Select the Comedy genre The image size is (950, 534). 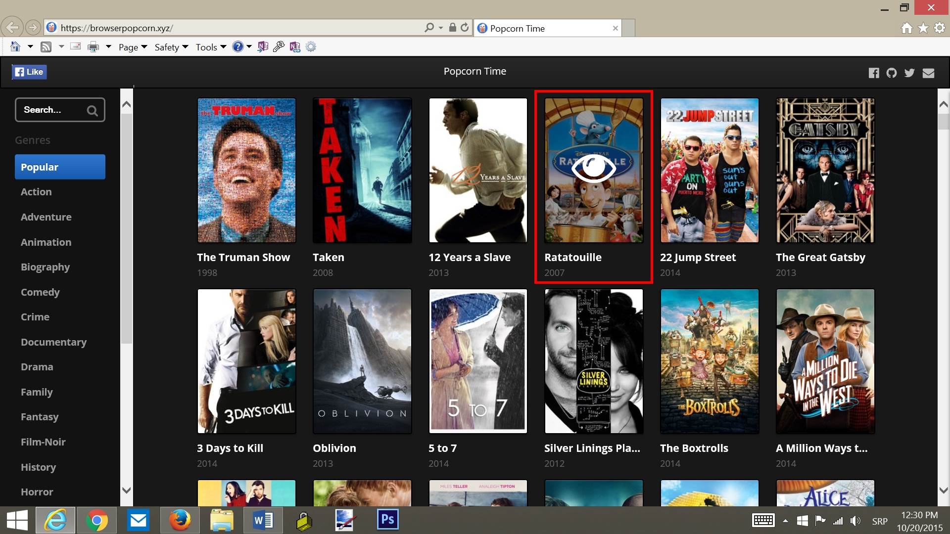pyautogui.click(x=41, y=292)
